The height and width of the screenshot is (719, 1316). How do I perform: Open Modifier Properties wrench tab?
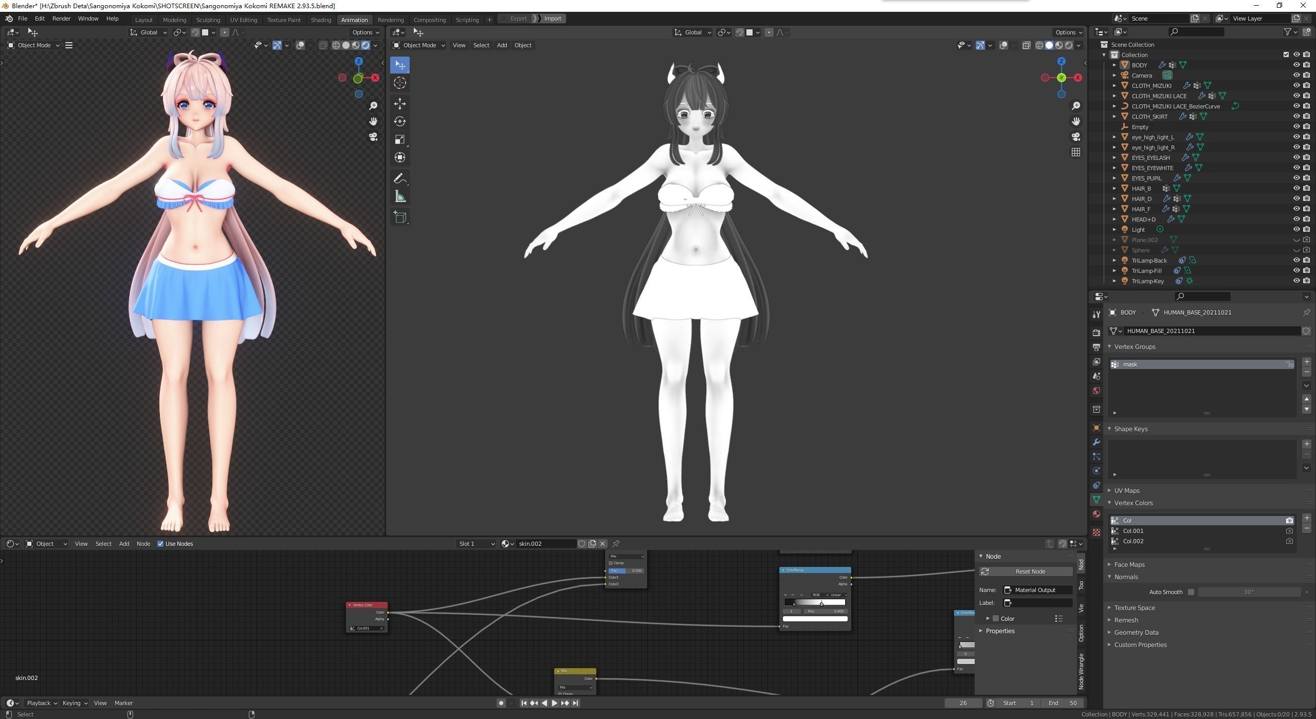click(x=1096, y=442)
